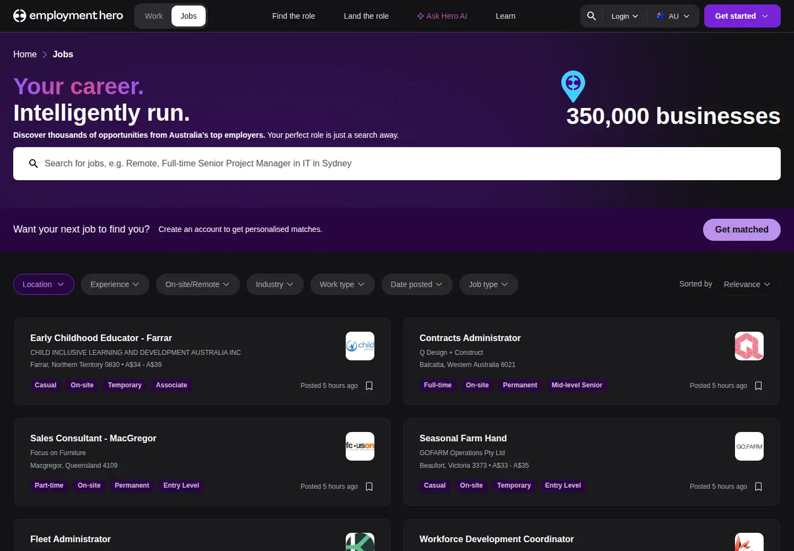Open the Focus on Furniture logo
The image size is (794, 551).
[360, 446]
